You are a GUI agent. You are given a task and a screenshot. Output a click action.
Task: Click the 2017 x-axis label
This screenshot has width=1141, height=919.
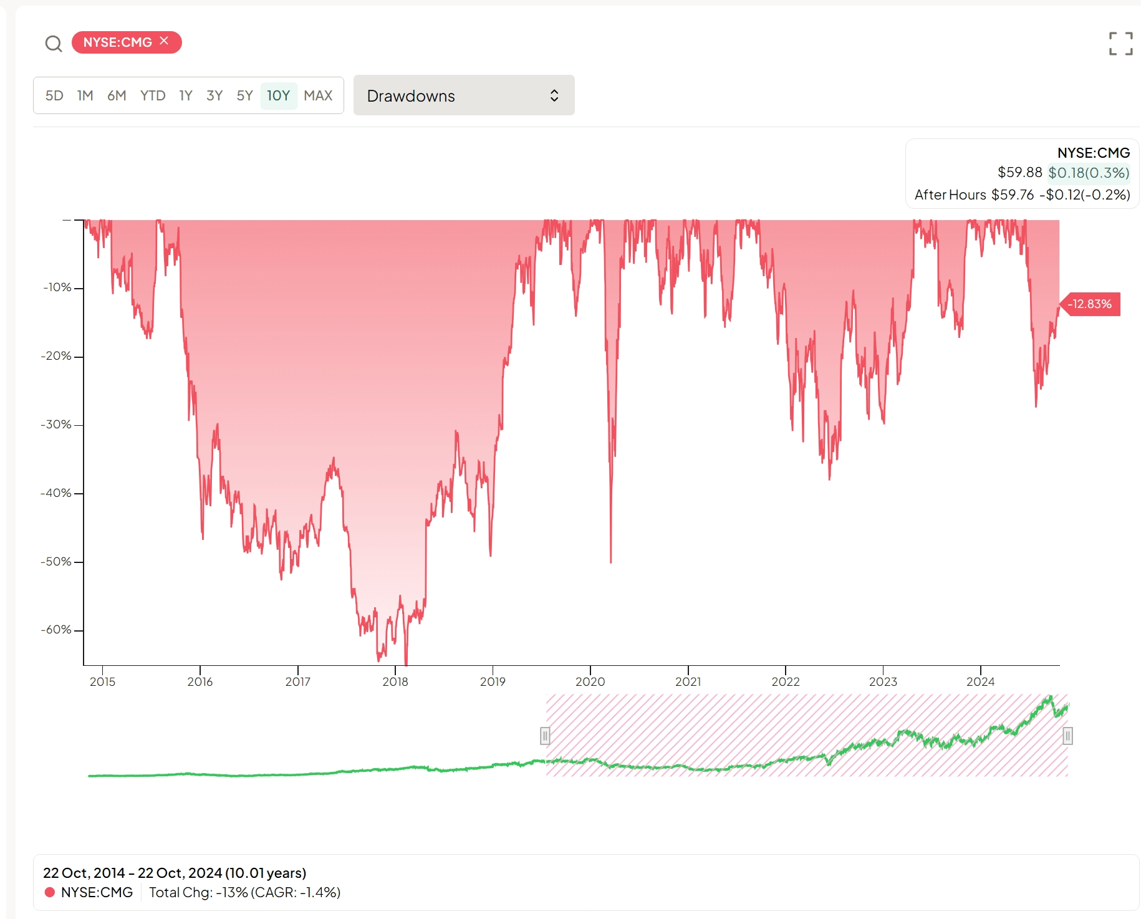[298, 681]
